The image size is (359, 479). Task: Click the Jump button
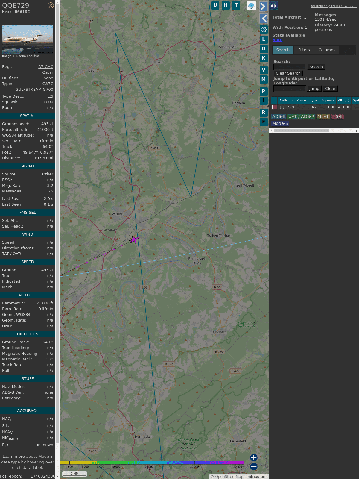pos(314,89)
